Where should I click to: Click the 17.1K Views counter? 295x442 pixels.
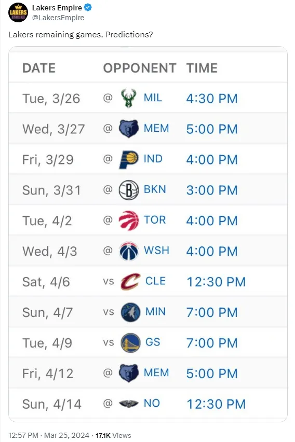point(113,435)
